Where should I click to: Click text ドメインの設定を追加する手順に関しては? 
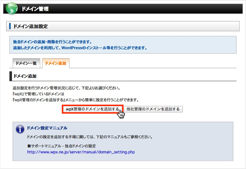coord(90,137)
